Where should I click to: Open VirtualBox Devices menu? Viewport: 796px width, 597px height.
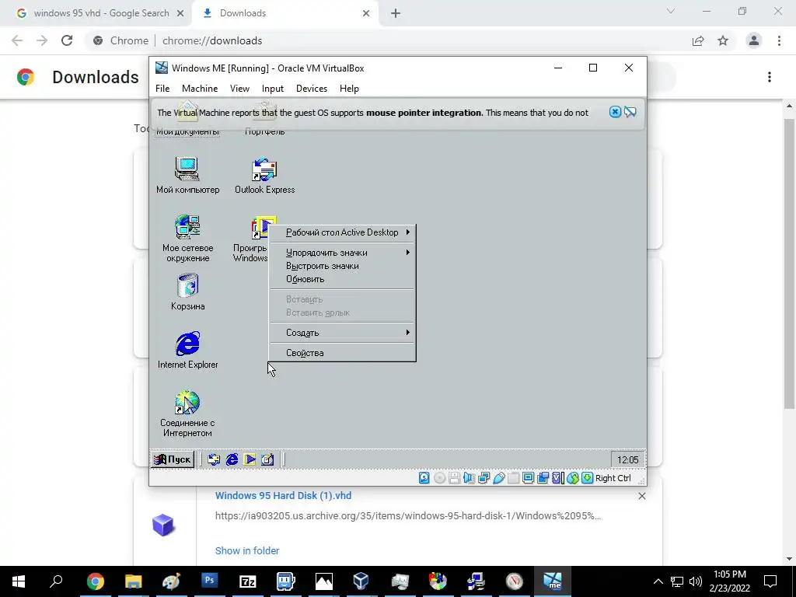[x=312, y=89]
